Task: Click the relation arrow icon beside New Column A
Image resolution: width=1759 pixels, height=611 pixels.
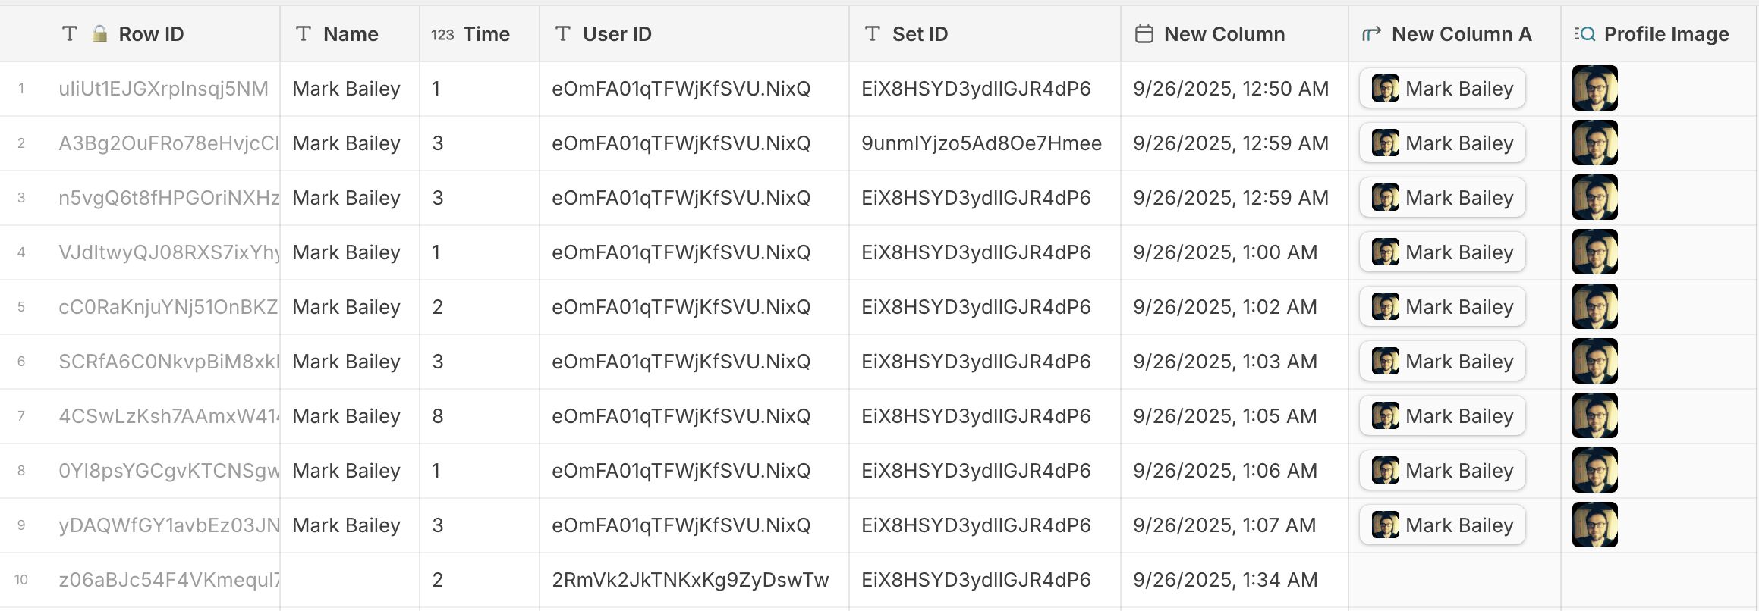Action: [1371, 34]
